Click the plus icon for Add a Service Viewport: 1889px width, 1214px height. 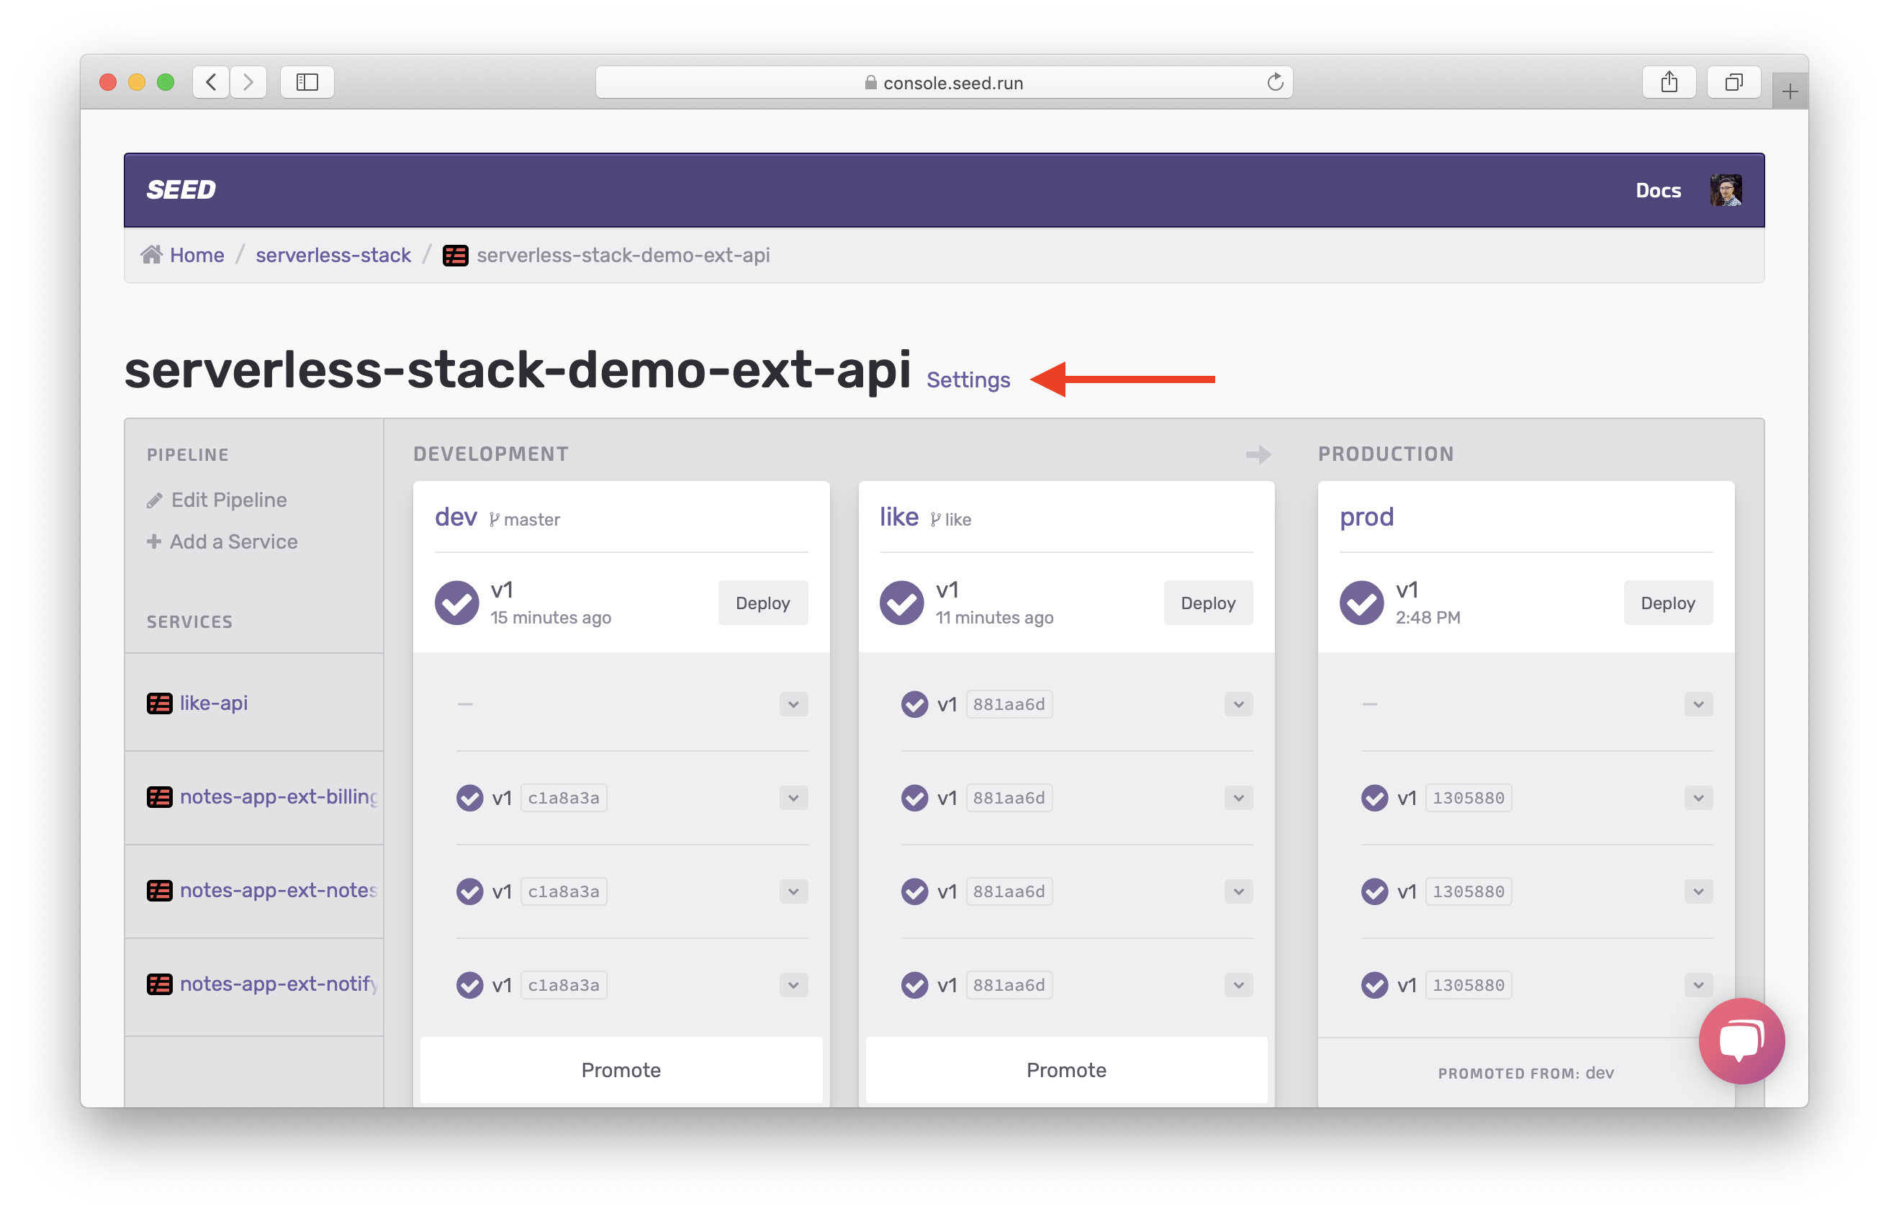pyautogui.click(x=155, y=541)
